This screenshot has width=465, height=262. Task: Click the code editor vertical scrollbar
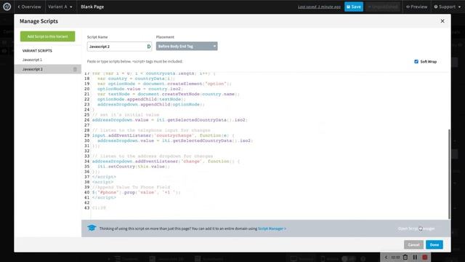449,174
